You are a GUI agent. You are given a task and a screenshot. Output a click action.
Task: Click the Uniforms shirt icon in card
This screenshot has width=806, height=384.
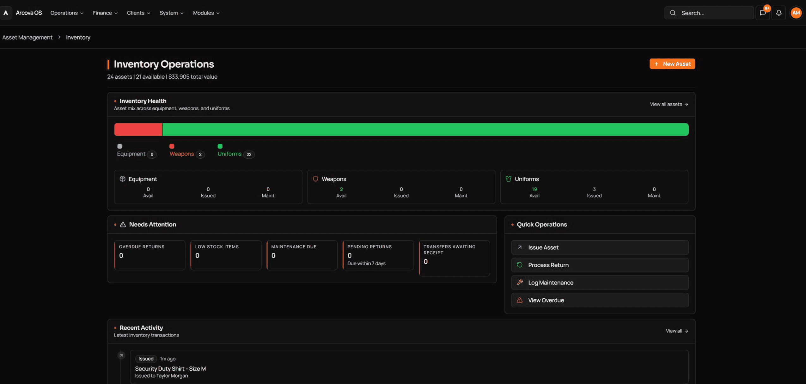point(508,179)
